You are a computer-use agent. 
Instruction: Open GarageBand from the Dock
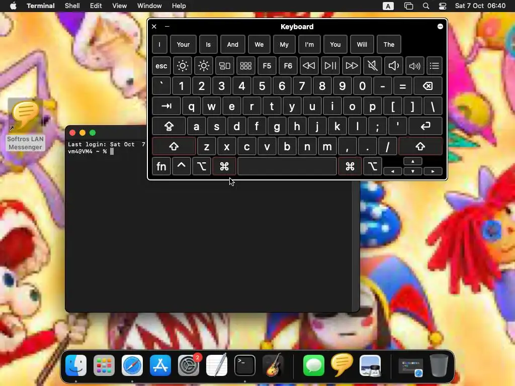[273, 365]
